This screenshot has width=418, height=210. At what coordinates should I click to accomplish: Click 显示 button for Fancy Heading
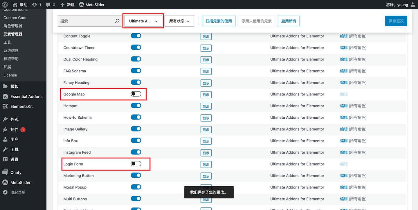coord(206,83)
